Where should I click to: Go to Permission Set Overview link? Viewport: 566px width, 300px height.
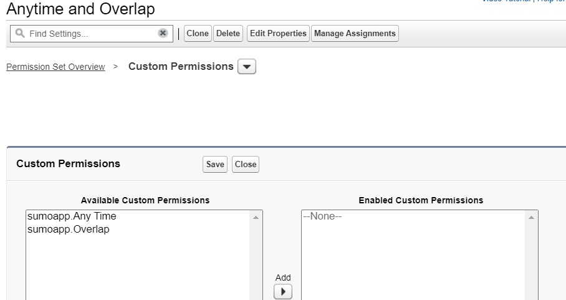(55, 67)
